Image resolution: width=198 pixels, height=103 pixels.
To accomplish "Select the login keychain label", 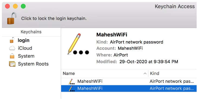I will pyautogui.click(x=24, y=40).
